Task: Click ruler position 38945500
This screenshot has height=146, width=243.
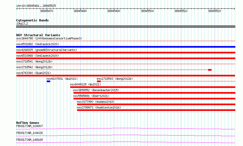Action: (x=147, y=11)
